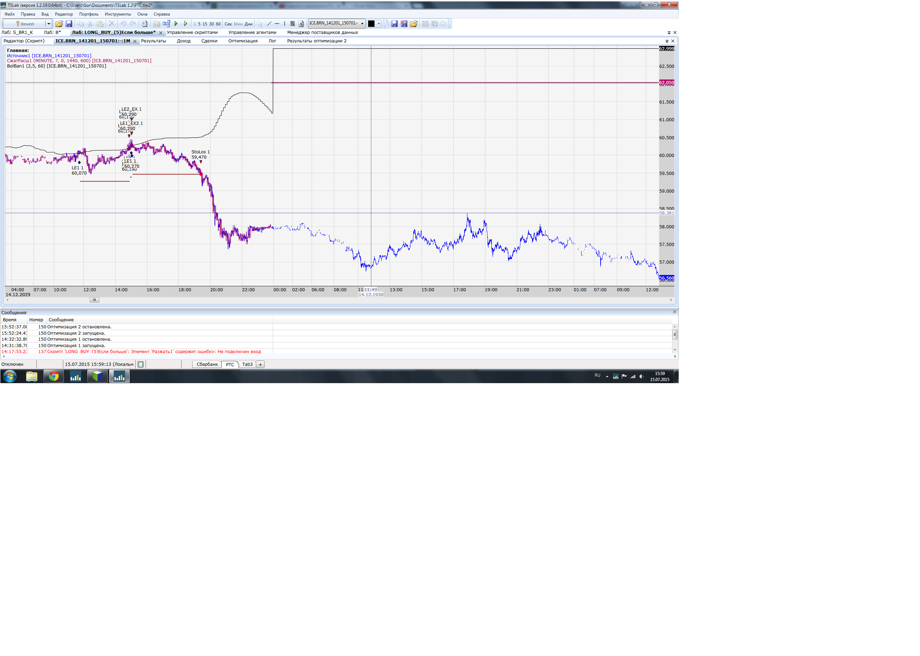The width and height of the screenshot is (920, 656).
Task: Open the ICE.BRN_141201_150701 instrument dropdown
Action: click(362, 23)
